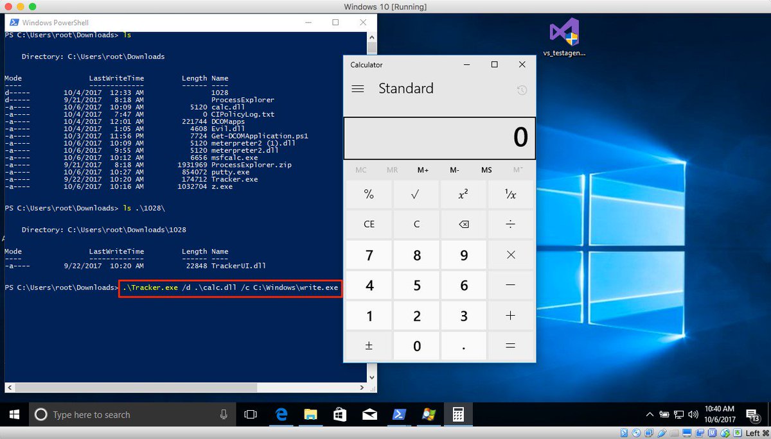
Task: Click the equals key in Calculator
Action: [511, 346]
